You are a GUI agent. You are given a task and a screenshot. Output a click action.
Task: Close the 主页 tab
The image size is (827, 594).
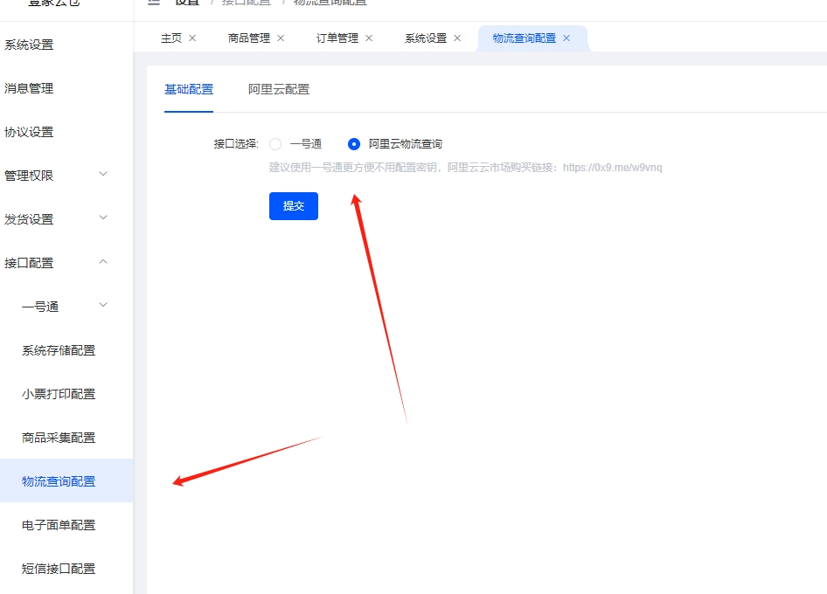(192, 38)
